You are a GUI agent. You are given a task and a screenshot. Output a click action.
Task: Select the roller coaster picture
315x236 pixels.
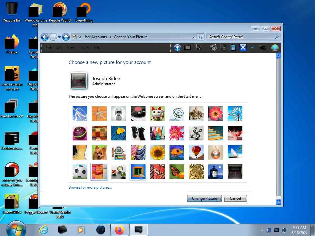tap(80, 114)
